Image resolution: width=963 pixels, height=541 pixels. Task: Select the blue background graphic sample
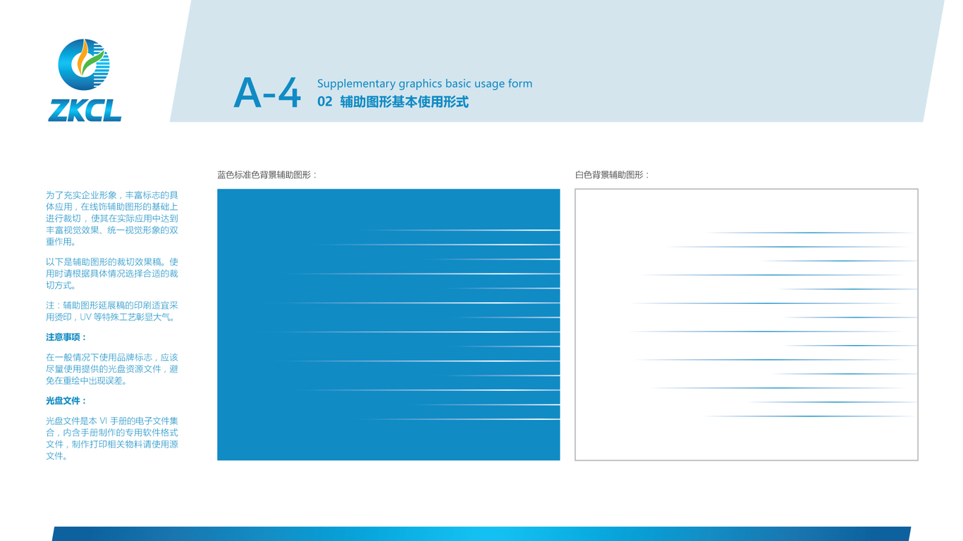pyautogui.click(x=388, y=325)
